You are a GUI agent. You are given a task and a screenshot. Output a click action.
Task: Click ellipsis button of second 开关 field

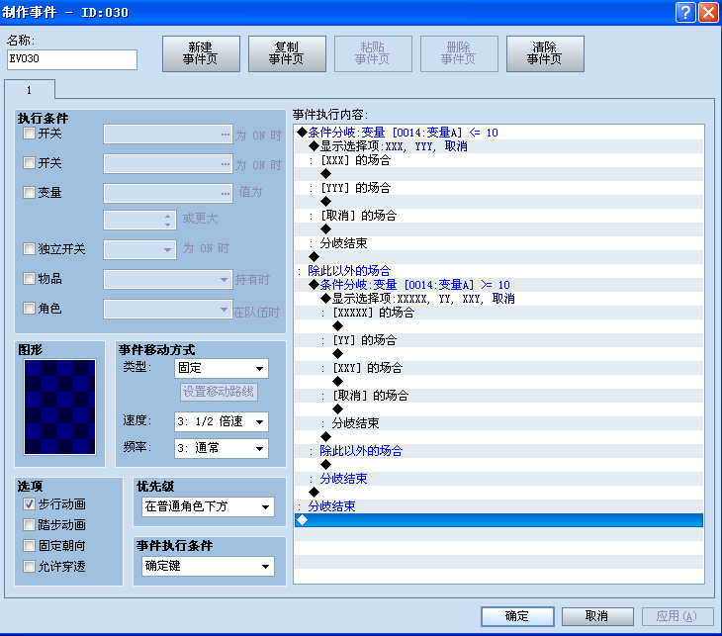click(226, 164)
